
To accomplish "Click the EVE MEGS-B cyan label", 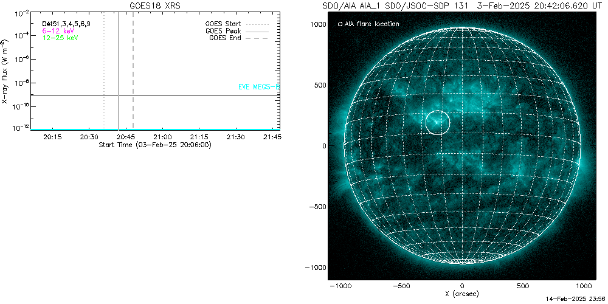I will point(258,87).
